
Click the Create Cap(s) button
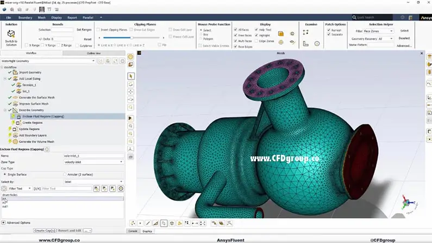(45, 231)
